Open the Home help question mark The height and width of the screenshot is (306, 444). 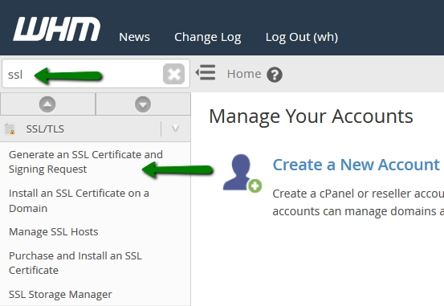tap(275, 75)
